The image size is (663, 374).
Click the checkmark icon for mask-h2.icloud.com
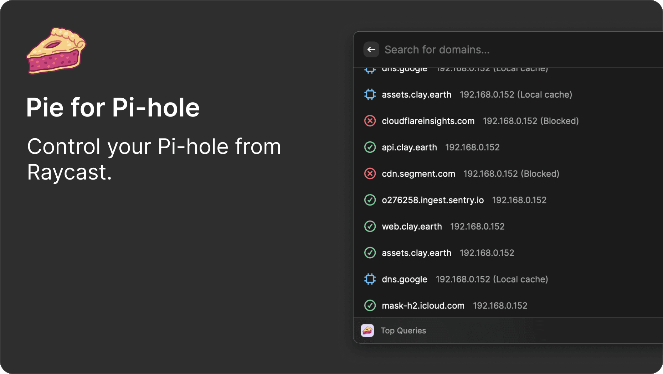coord(370,305)
